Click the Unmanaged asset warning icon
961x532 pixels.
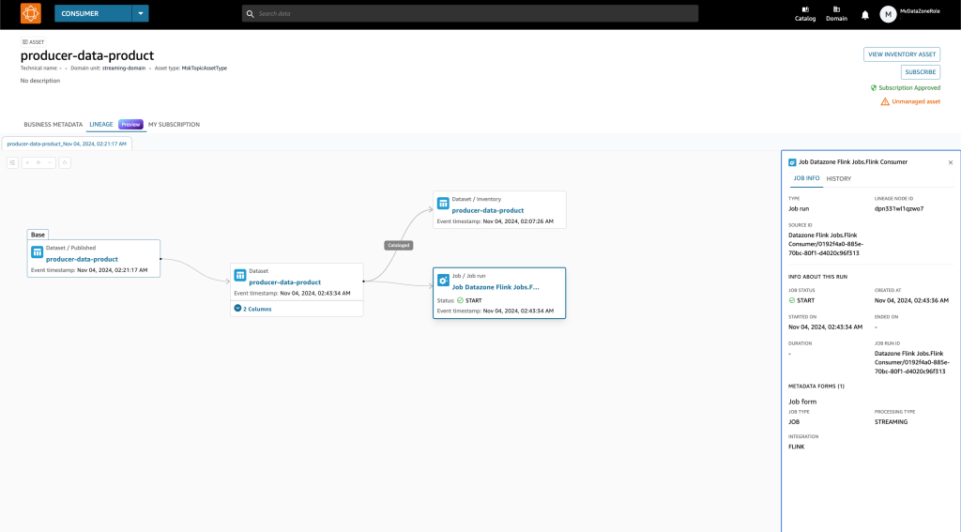(x=884, y=101)
